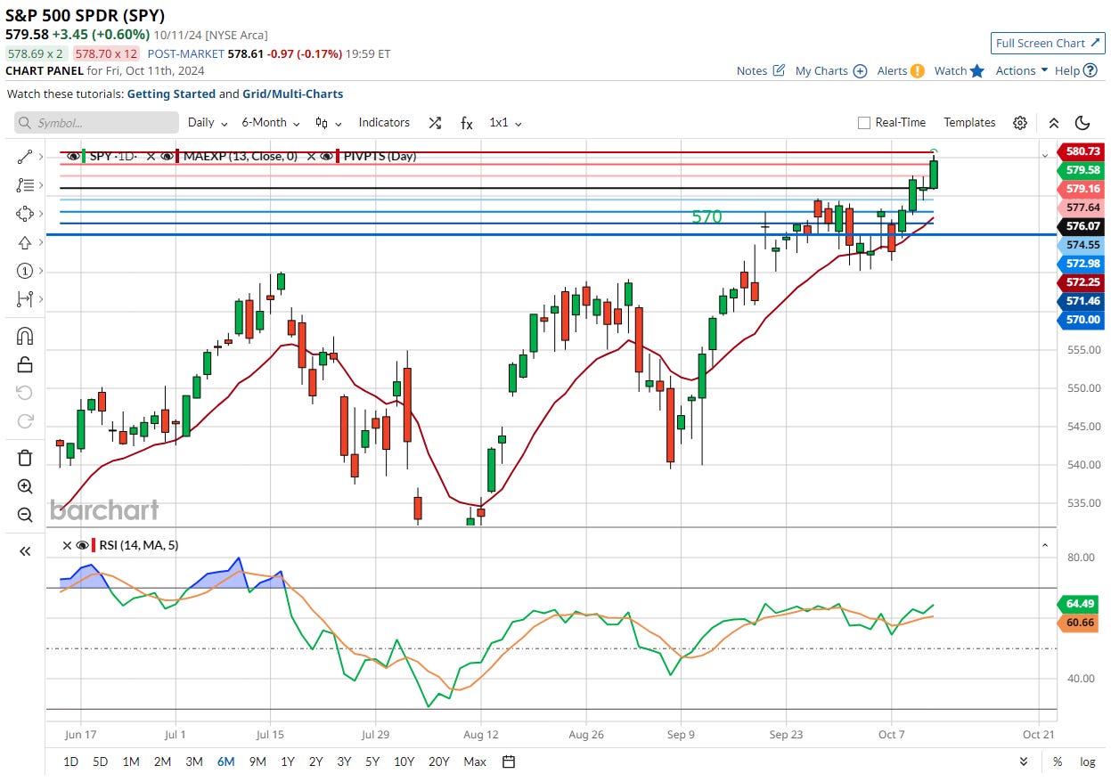Open the Grid/Multi-Charts tutorial link
This screenshot has width=1111, height=782.
[x=292, y=94]
